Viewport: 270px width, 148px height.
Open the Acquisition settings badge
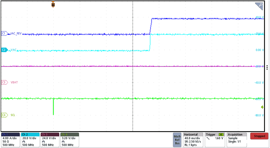[237, 140]
